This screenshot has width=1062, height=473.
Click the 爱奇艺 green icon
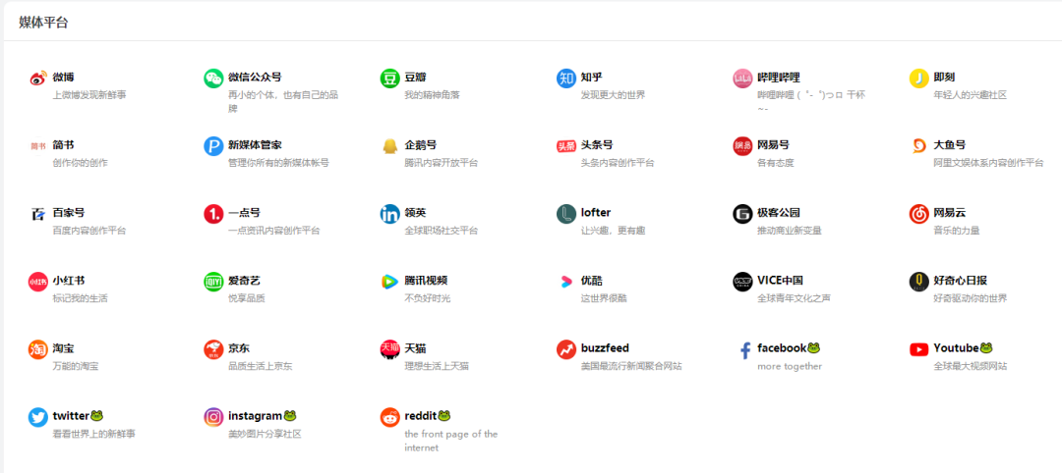click(213, 282)
